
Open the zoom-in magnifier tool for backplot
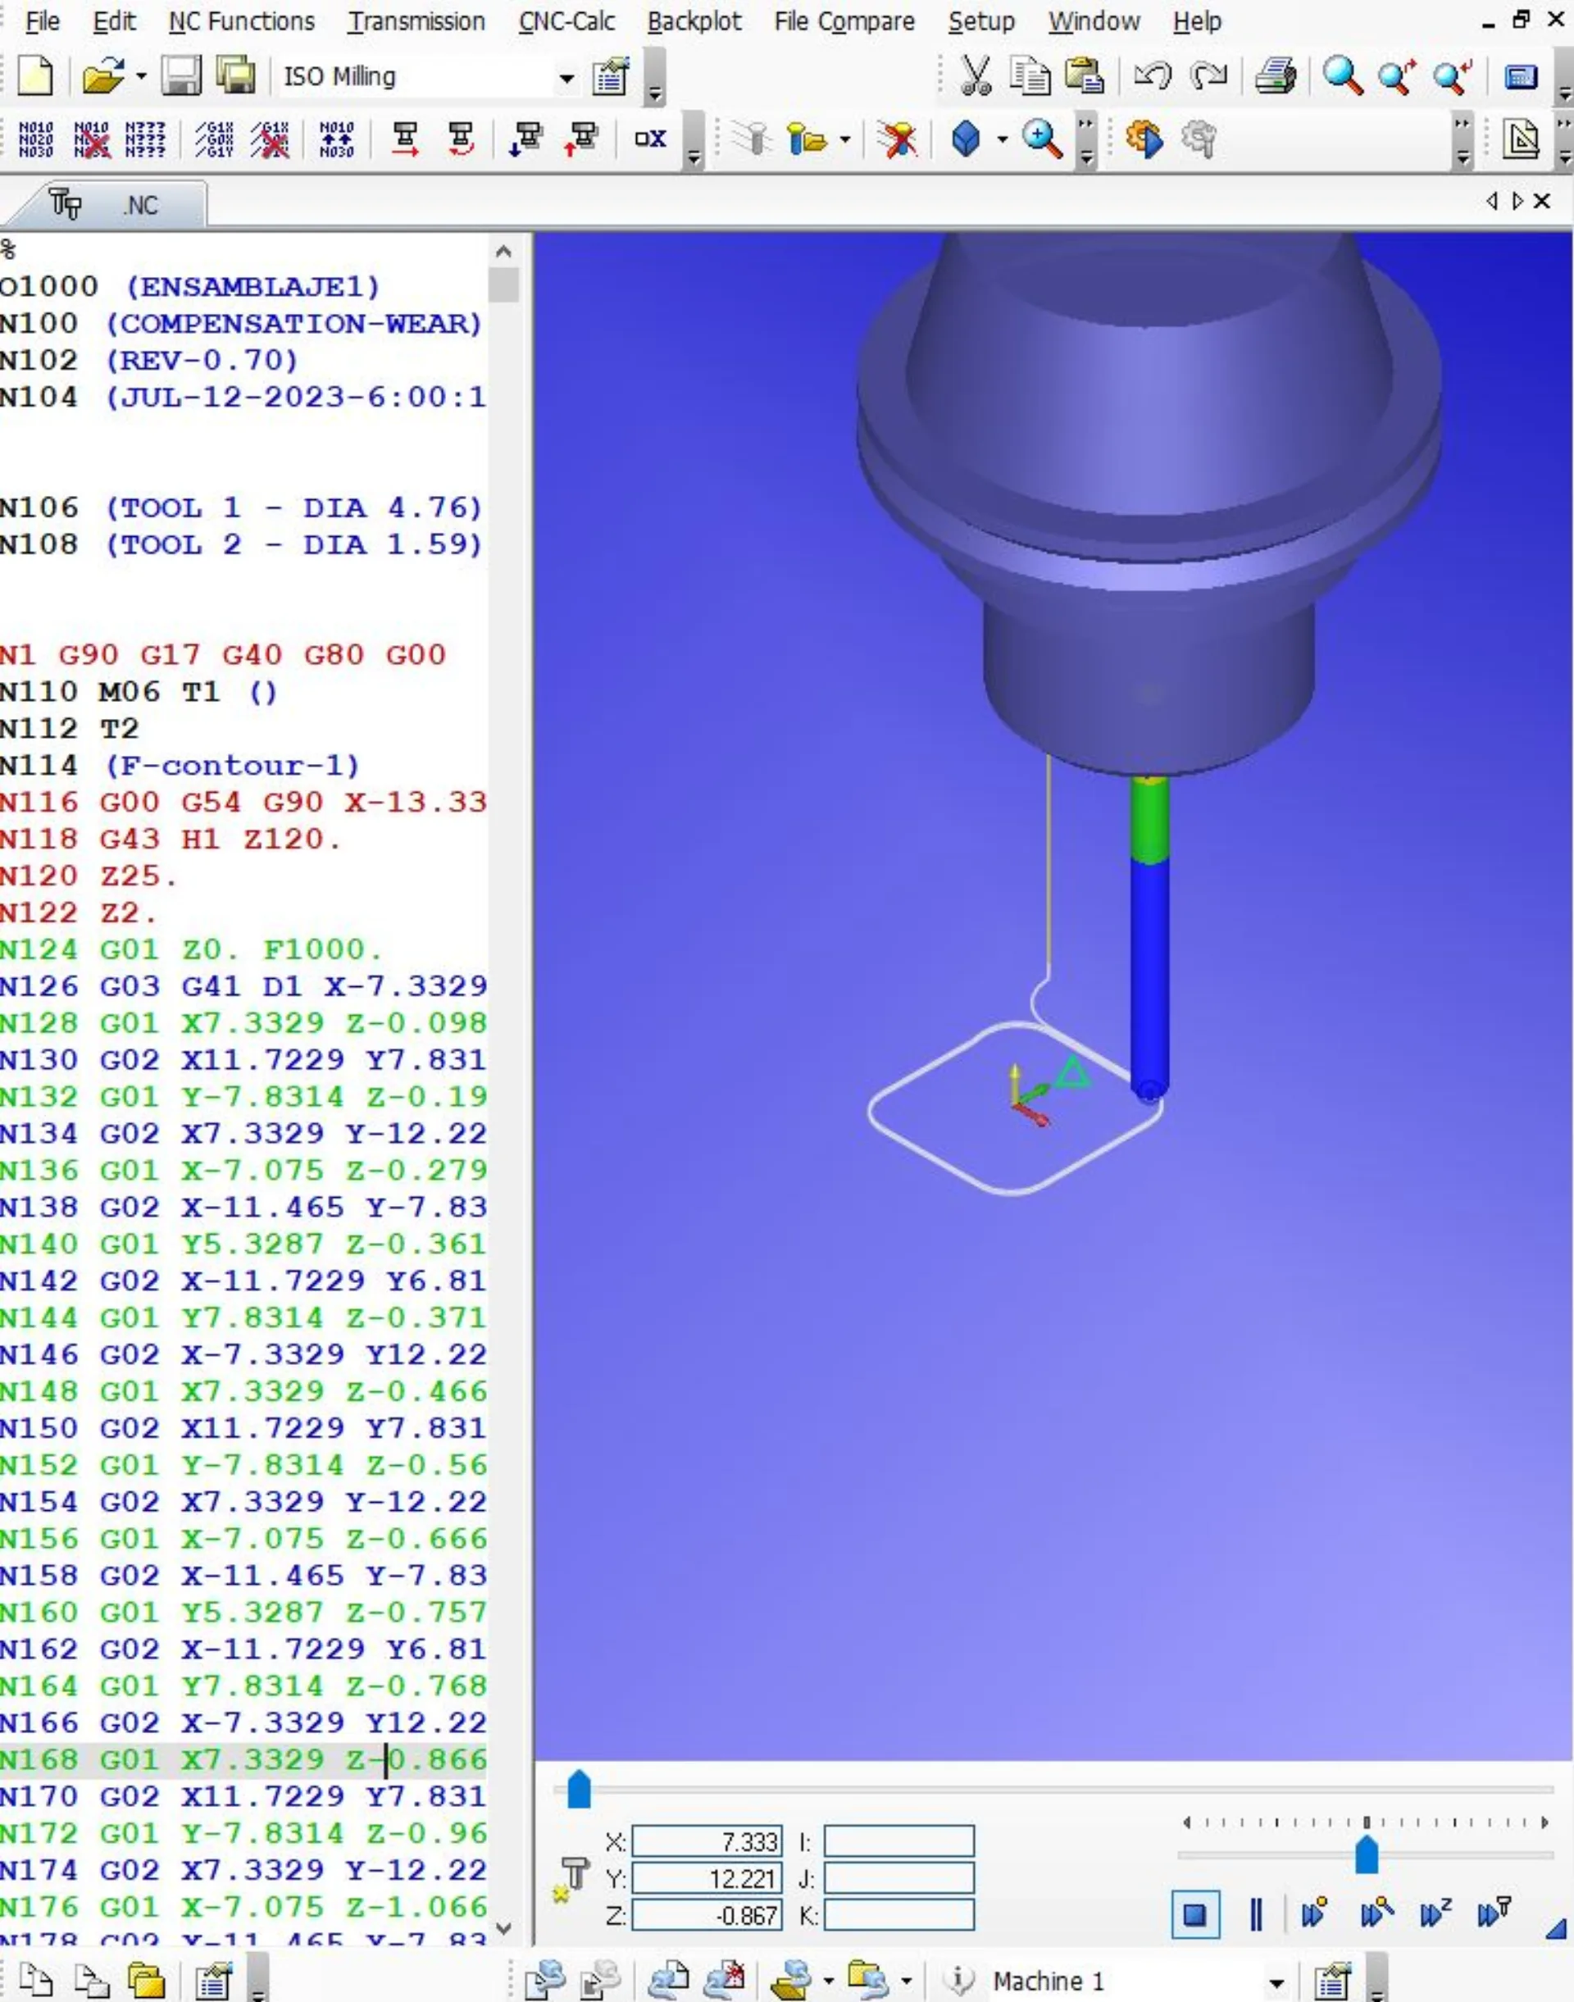click(x=1039, y=139)
